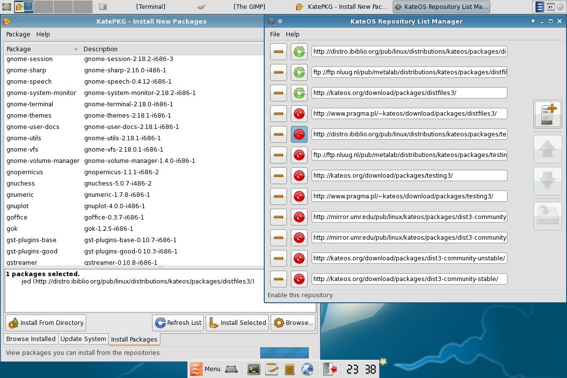Remove the dist3-community-stable repository entry
The width and height of the screenshot is (567, 378).
(279, 279)
